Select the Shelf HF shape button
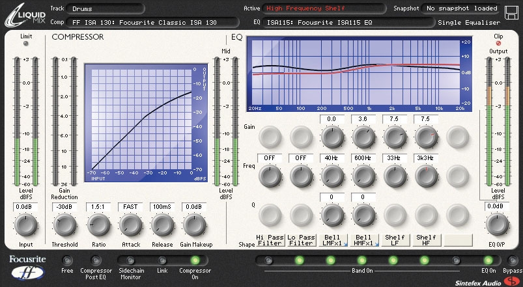 426,240
